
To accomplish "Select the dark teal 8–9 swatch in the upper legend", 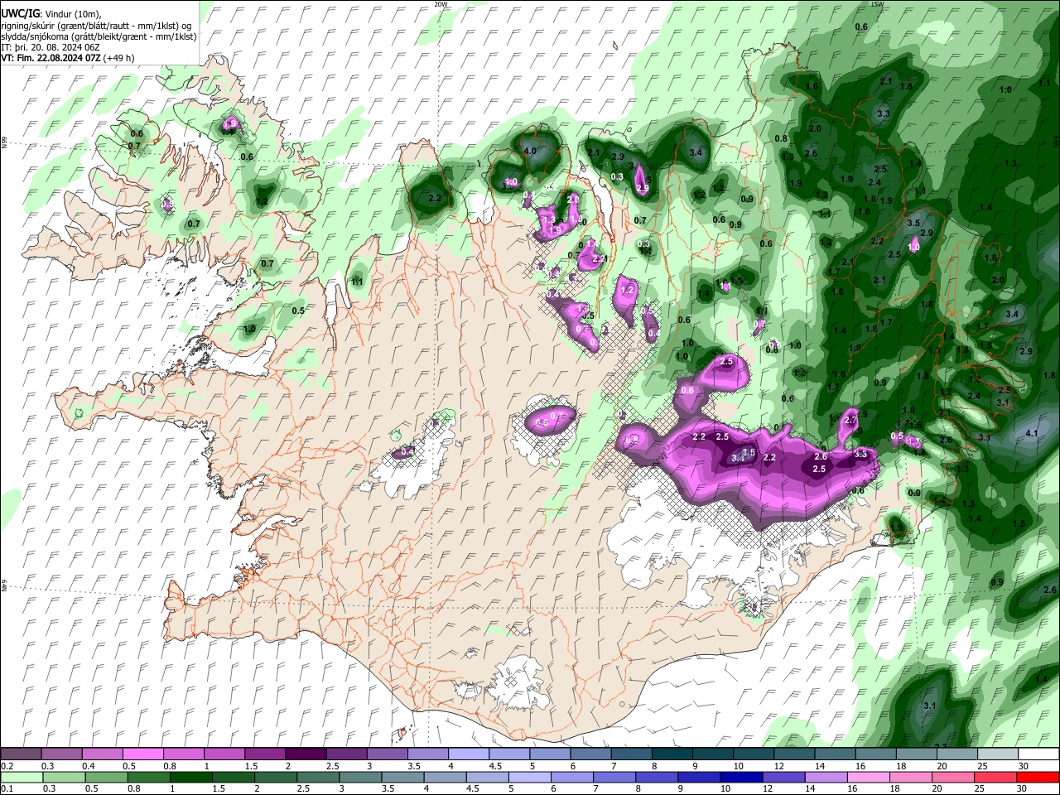I will coord(671,754).
